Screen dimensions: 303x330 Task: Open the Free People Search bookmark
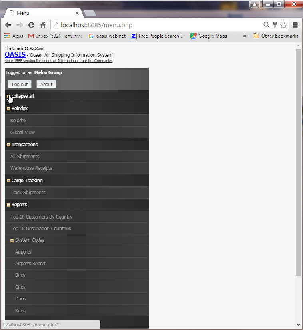click(x=158, y=36)
